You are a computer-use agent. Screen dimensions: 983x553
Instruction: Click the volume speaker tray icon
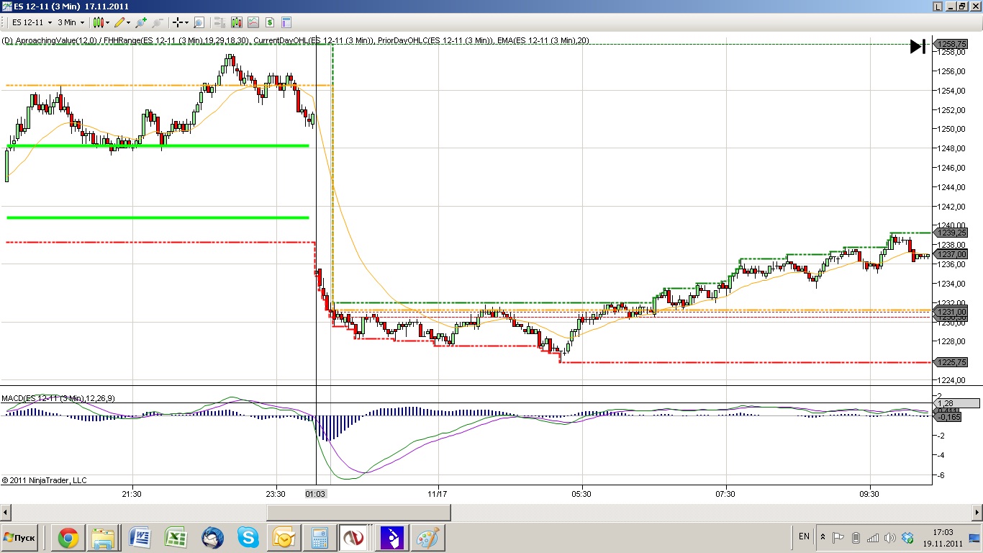pyautogui.click(x=890, y=537)
